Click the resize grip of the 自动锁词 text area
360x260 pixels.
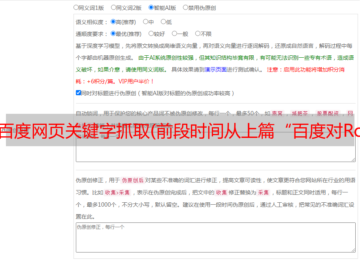coord(353,160)
